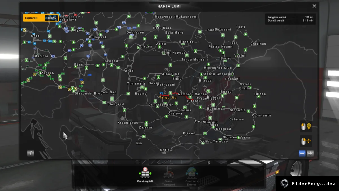Select Constanta on the map
339x191 pixels.
[x=262, y=115]
